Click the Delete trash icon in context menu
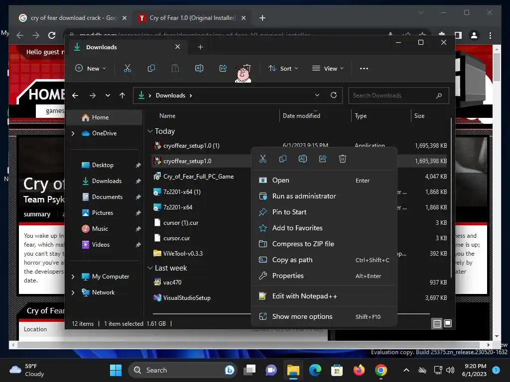The image size is (510, 382). point(343,159)
